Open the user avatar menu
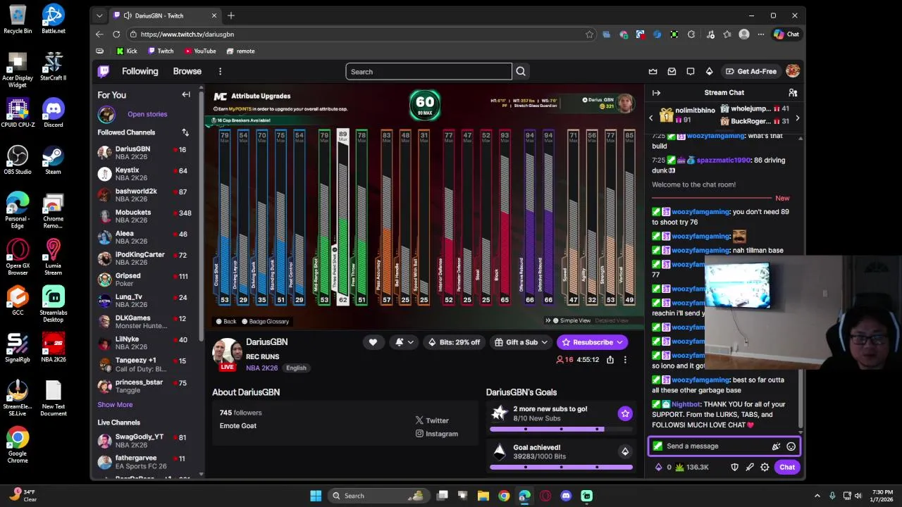 tap(793, 71)
